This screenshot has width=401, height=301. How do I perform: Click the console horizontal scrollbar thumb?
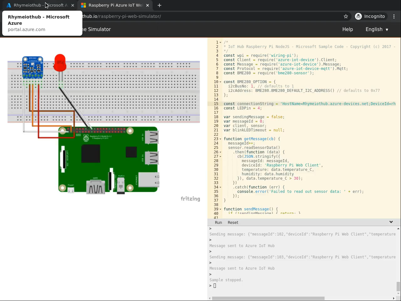268,298
